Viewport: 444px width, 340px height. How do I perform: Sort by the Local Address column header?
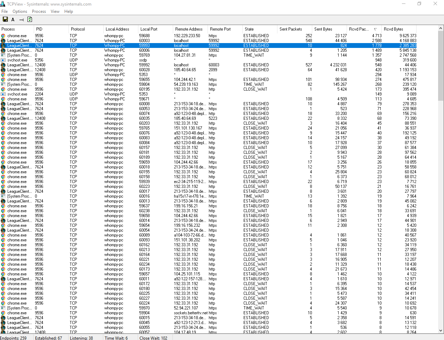(x=121, y=29)
